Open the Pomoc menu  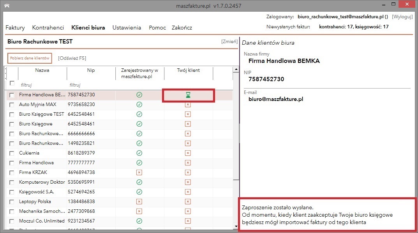click(157, 28)
